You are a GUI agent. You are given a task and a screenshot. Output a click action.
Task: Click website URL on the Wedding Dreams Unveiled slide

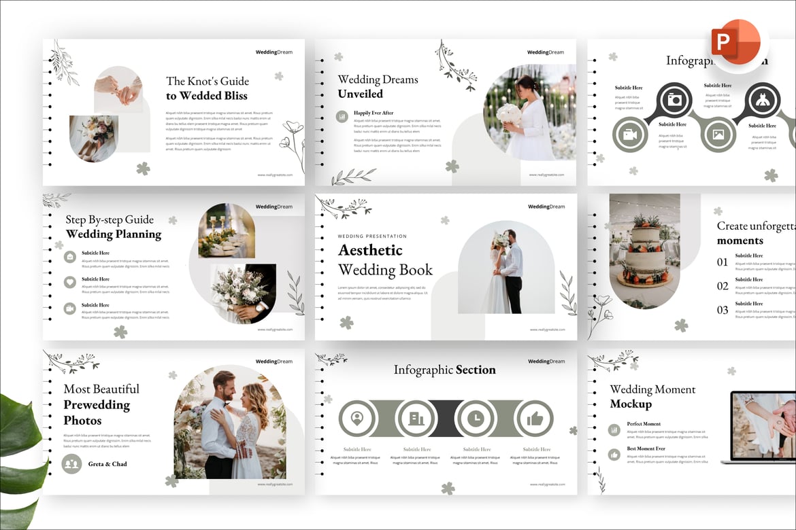[x=546, y=175]
